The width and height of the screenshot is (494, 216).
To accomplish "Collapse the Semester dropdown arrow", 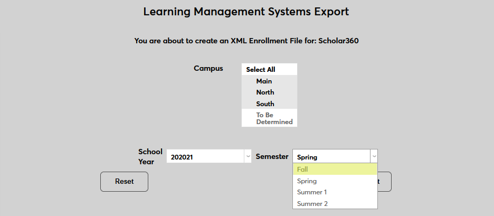I will point(374,156).
